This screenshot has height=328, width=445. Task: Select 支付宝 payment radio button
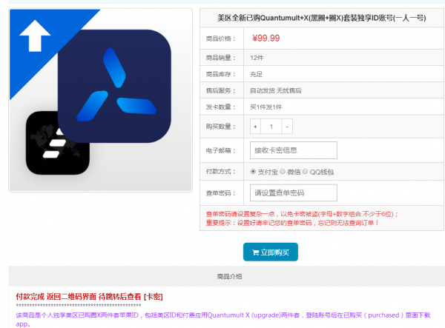click(x=253, y=171)
